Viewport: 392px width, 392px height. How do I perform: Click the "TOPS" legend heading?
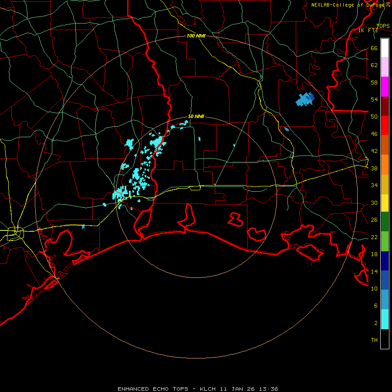(383, 26)
